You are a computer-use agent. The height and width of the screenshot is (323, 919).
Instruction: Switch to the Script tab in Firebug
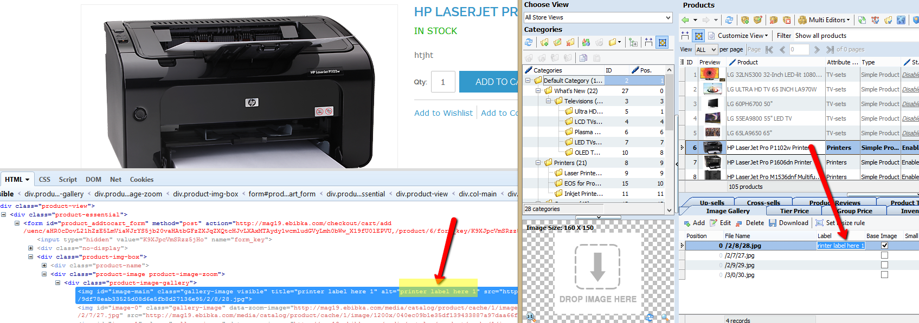tap(68, 180)
